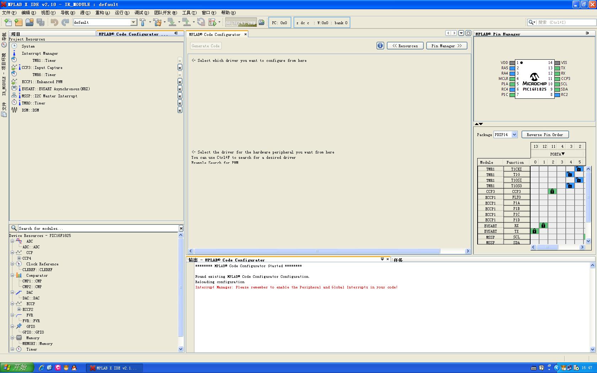Viewport: 597px width, 373px height.
Task: Click the Hold in Reset icon
Action: tap(201, 22)
